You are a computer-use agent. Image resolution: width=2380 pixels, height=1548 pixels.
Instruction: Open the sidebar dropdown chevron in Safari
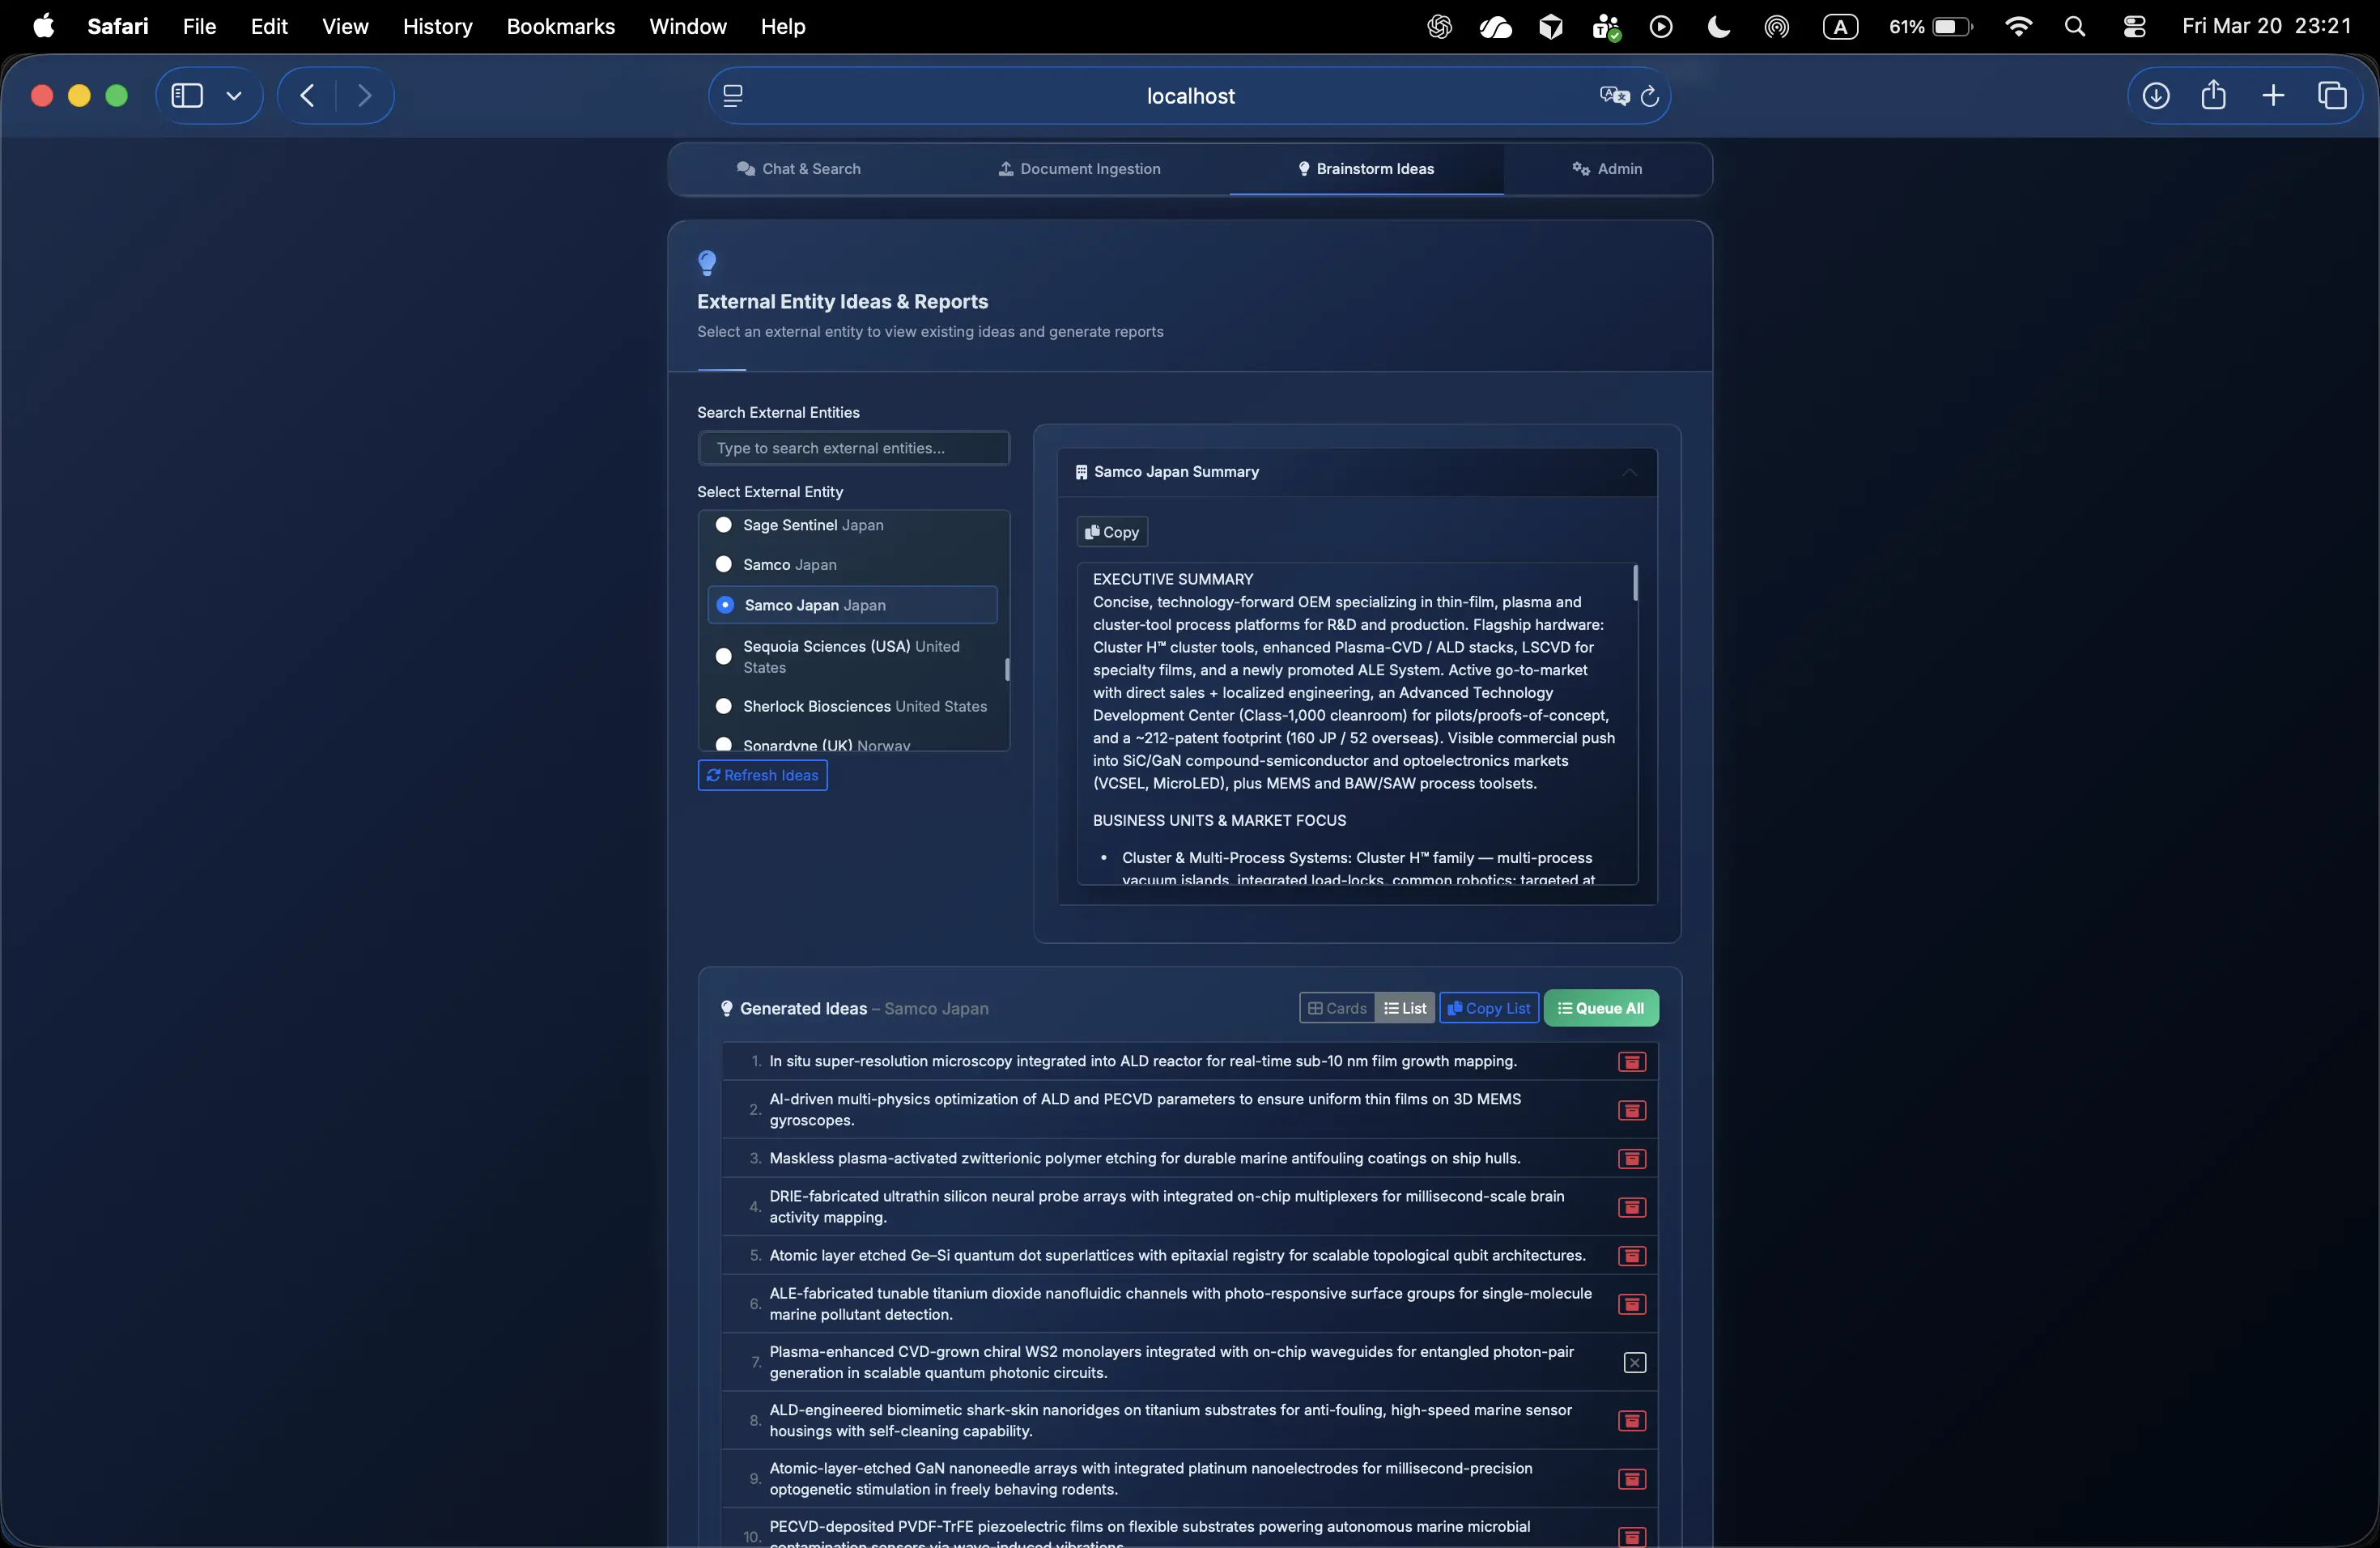point(234,96)
